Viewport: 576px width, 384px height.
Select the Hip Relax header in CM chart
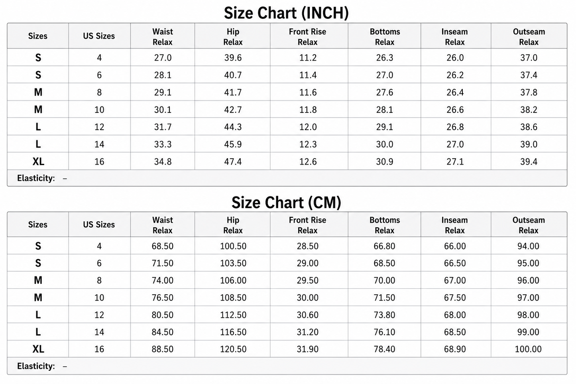233,225
